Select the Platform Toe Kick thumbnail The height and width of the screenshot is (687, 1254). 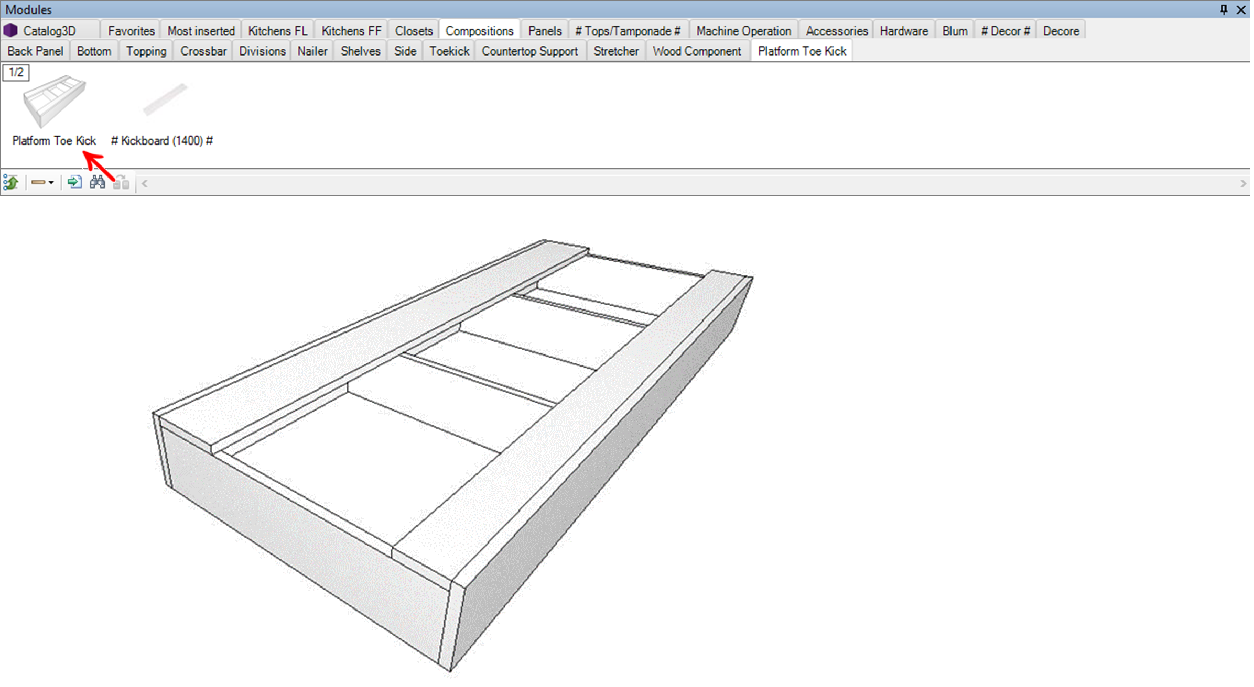point(54,102)
